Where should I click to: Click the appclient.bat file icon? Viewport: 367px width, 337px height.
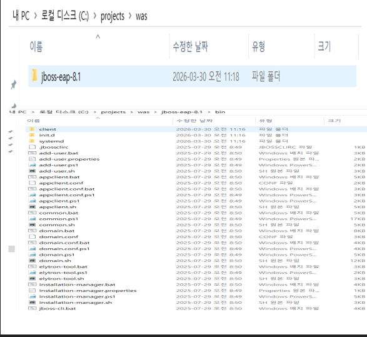coord(32,177)
